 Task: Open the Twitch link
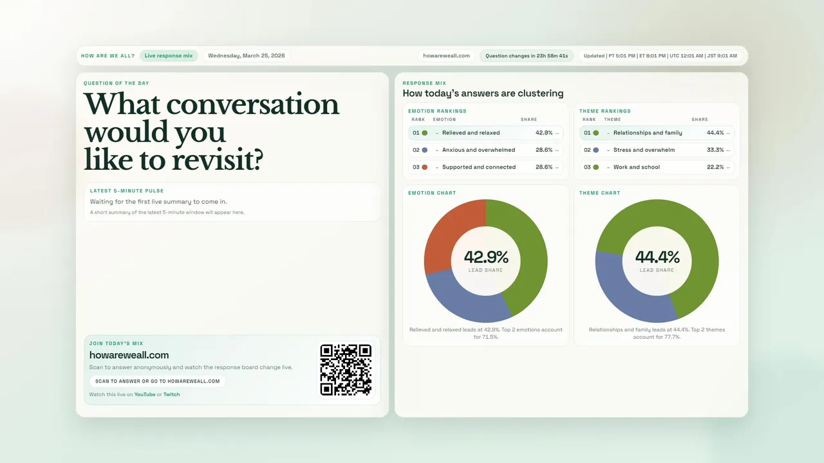[x=172, y=395]
